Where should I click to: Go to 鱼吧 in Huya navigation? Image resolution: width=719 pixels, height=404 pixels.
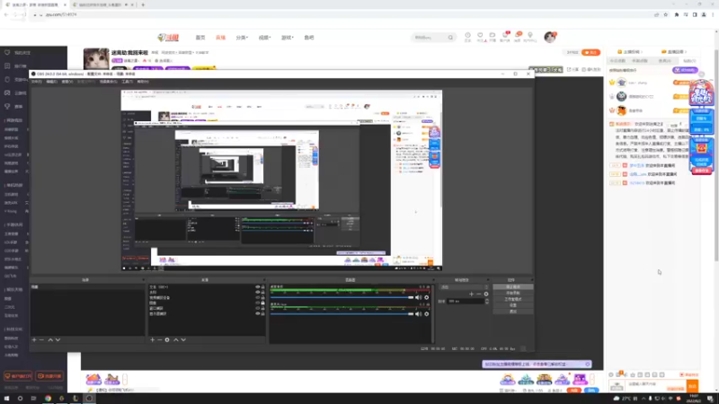(x=309, y=38)
